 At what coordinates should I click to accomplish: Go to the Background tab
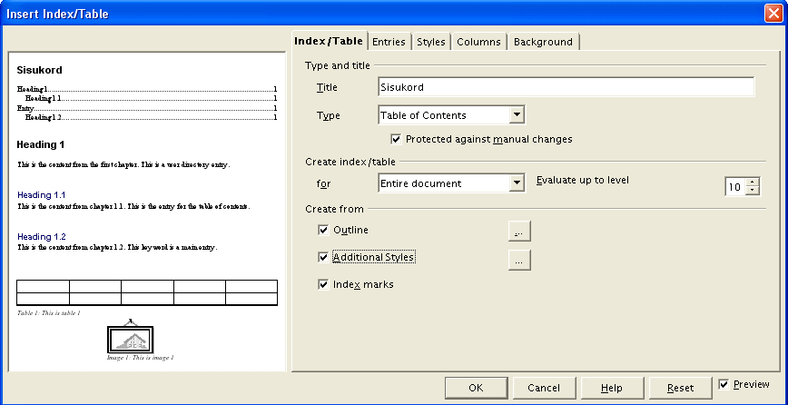pyautogui.click(x=543, y=42)
